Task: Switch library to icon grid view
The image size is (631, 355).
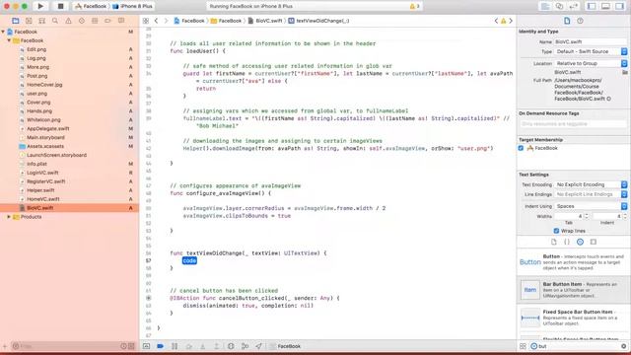Action: click(523, 346)
